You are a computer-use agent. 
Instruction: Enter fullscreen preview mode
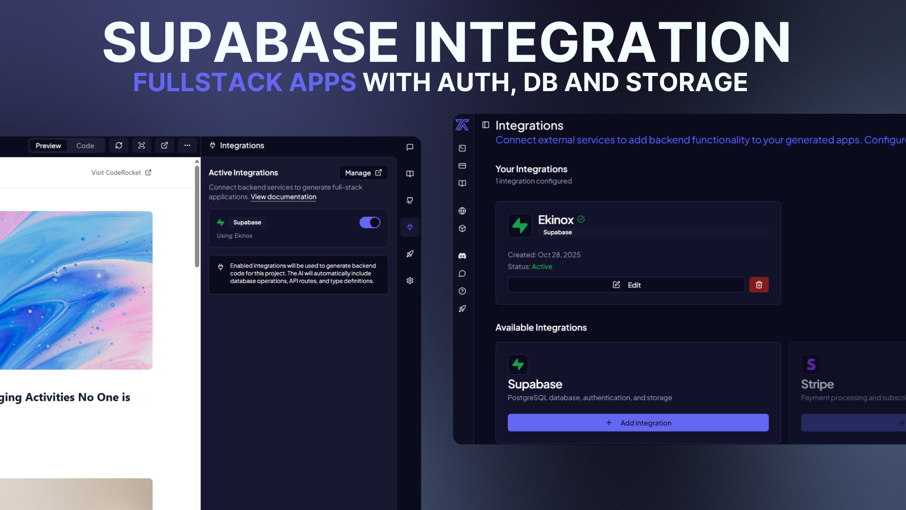[142, 145]
